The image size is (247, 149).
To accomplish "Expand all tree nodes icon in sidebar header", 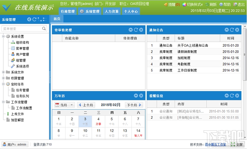I will [x=39, y=19].
